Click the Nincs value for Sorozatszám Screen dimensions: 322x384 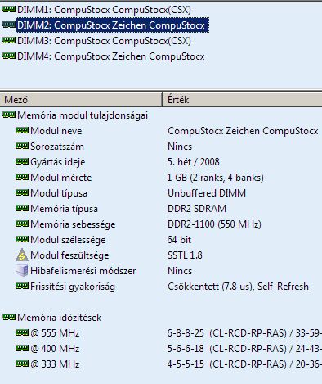point(180,147)
